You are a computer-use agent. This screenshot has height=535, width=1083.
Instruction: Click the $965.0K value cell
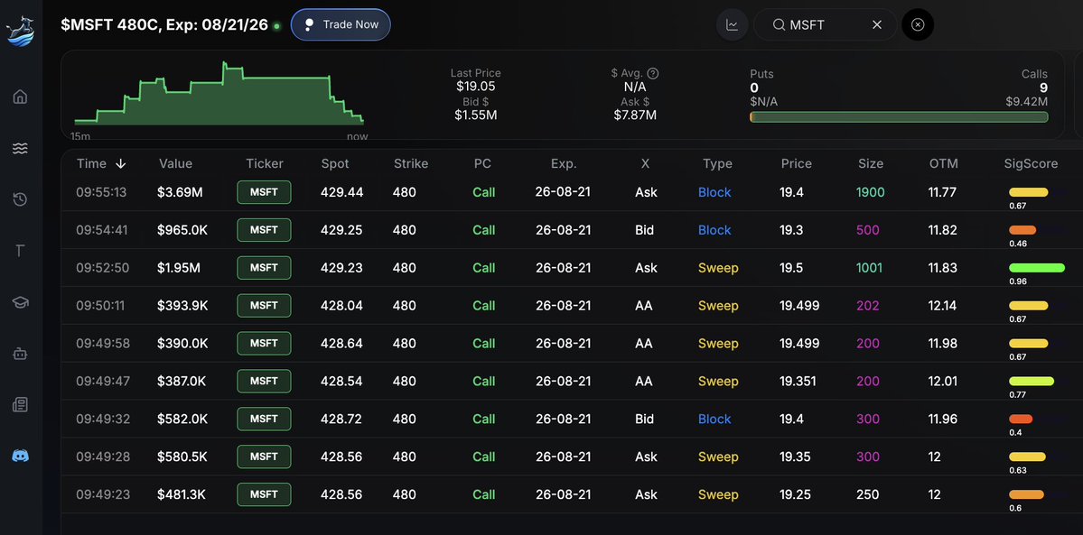[x=182, y=230]
